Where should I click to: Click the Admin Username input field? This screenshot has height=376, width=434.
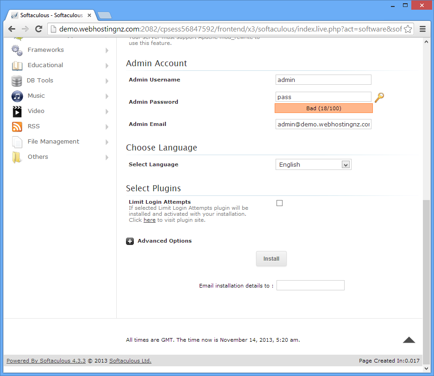click(x=323, y=80)
